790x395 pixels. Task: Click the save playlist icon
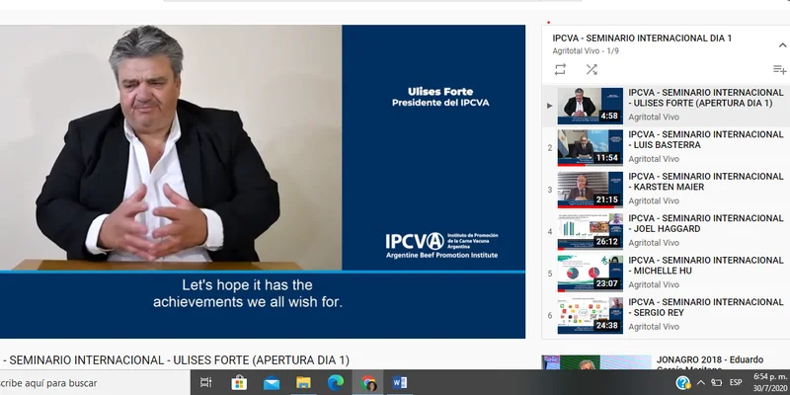(x=779, y=69)
